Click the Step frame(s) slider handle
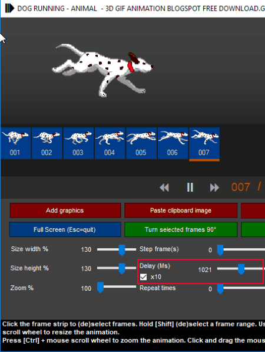 (220, 250)
